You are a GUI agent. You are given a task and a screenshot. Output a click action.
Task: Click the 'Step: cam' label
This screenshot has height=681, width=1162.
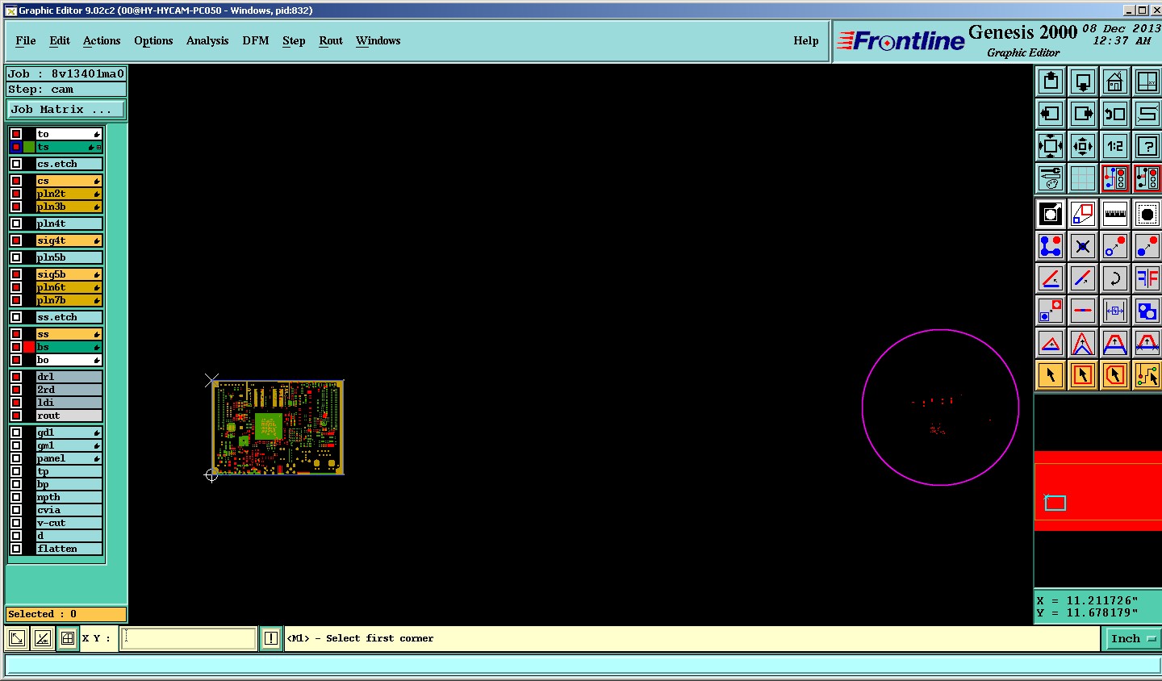point(40,90)
